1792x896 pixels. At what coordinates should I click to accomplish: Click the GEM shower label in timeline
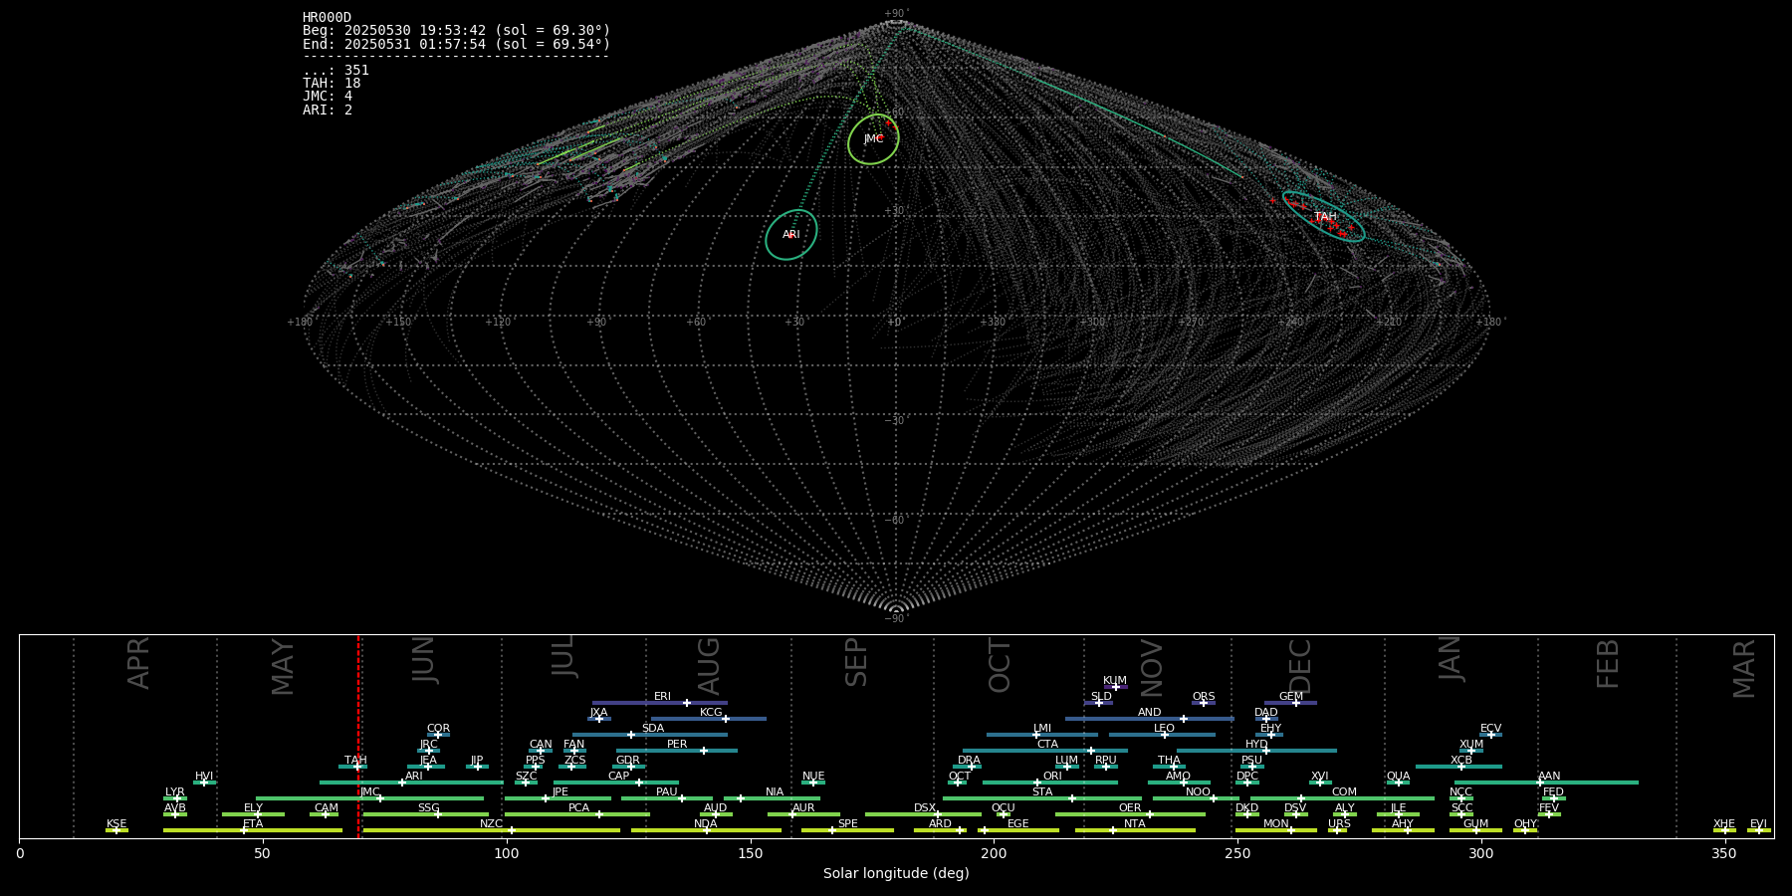pos(1291,697)
